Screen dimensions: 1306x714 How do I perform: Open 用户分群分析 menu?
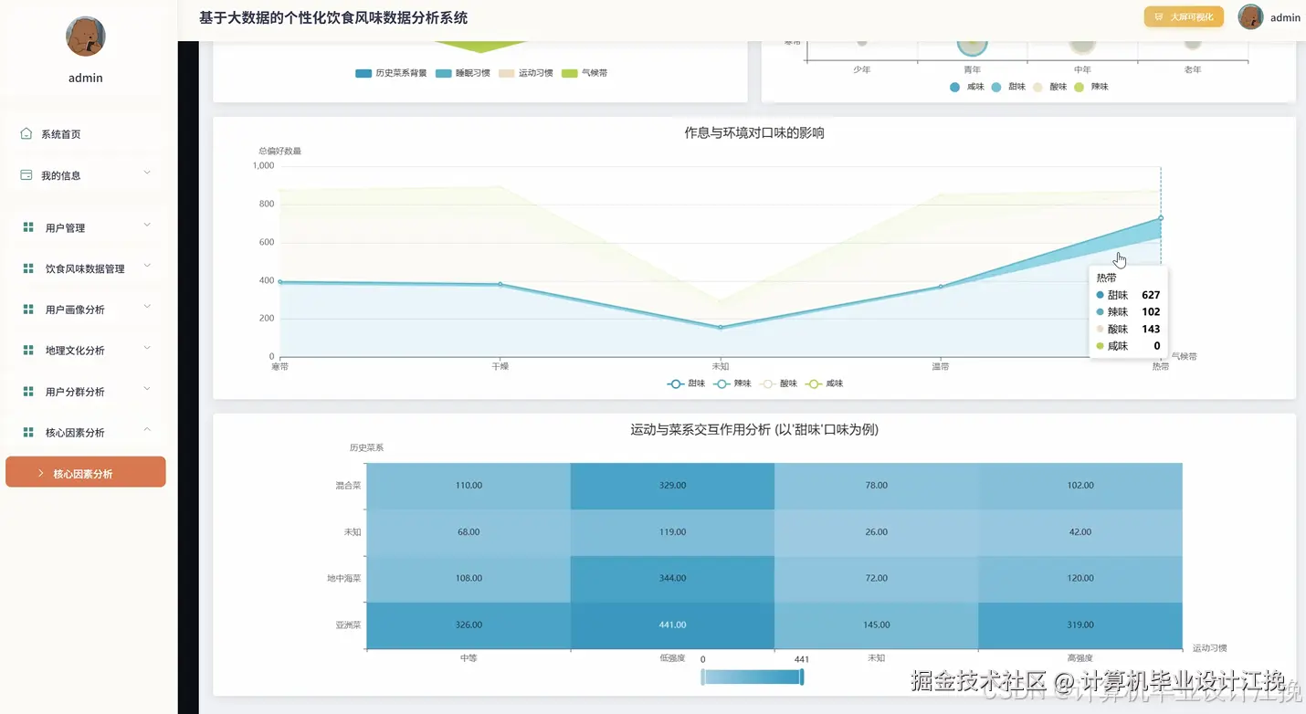coord(86,391)
